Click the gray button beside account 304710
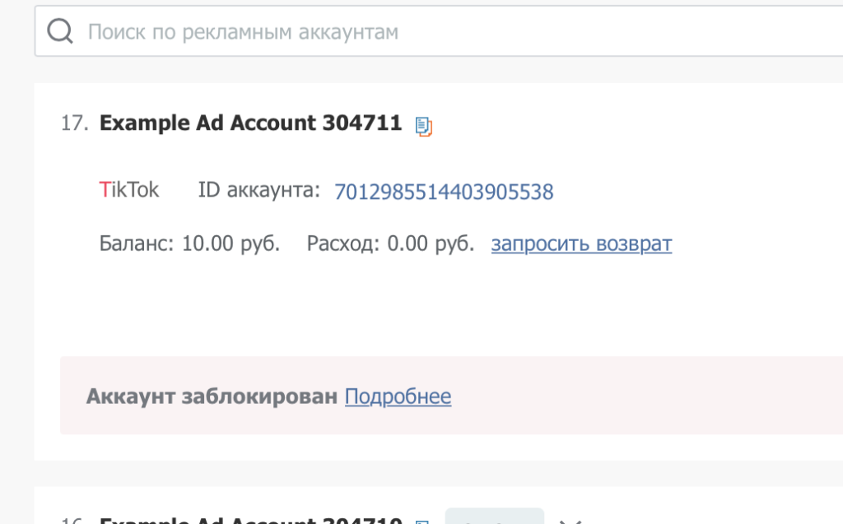 (x=495, y=516)
